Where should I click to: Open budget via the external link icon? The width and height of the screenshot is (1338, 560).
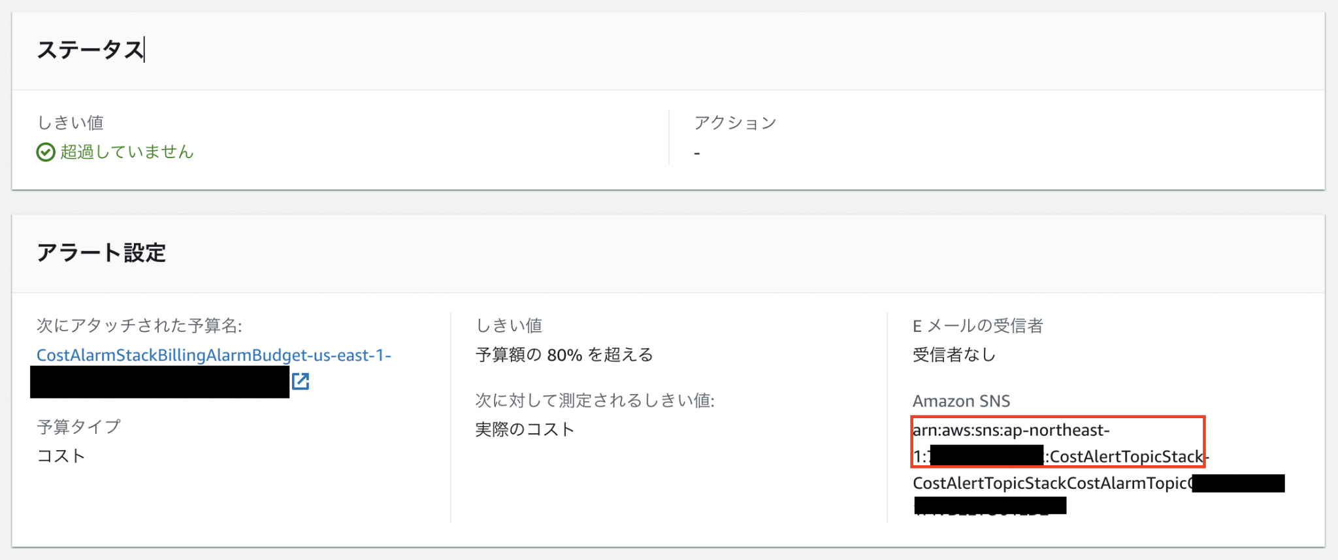click(x=301, y=382)
